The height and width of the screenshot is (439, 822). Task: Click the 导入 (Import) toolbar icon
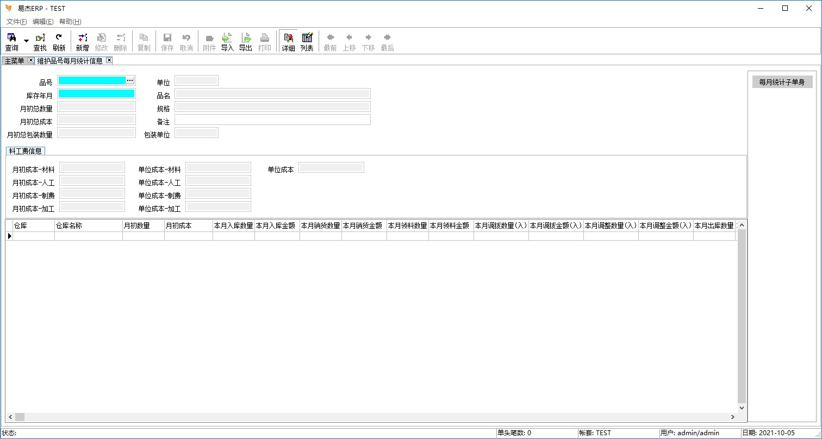[x=227, y=41]
